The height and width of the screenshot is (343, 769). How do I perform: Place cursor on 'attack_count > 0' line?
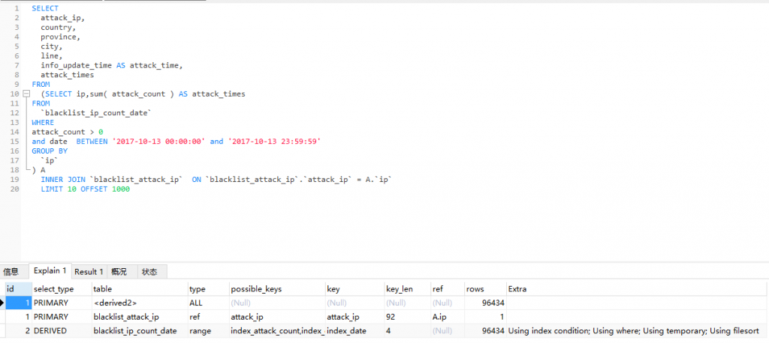click(68, 132)
